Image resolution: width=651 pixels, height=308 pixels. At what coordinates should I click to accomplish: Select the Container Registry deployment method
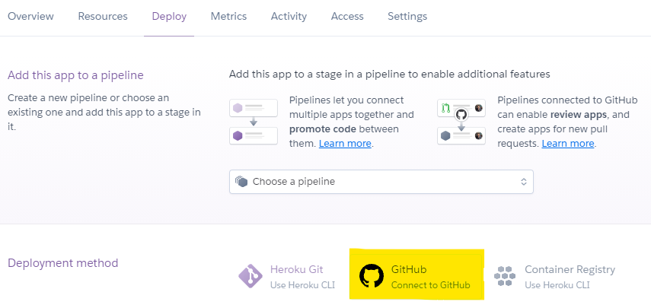(554, 277)
